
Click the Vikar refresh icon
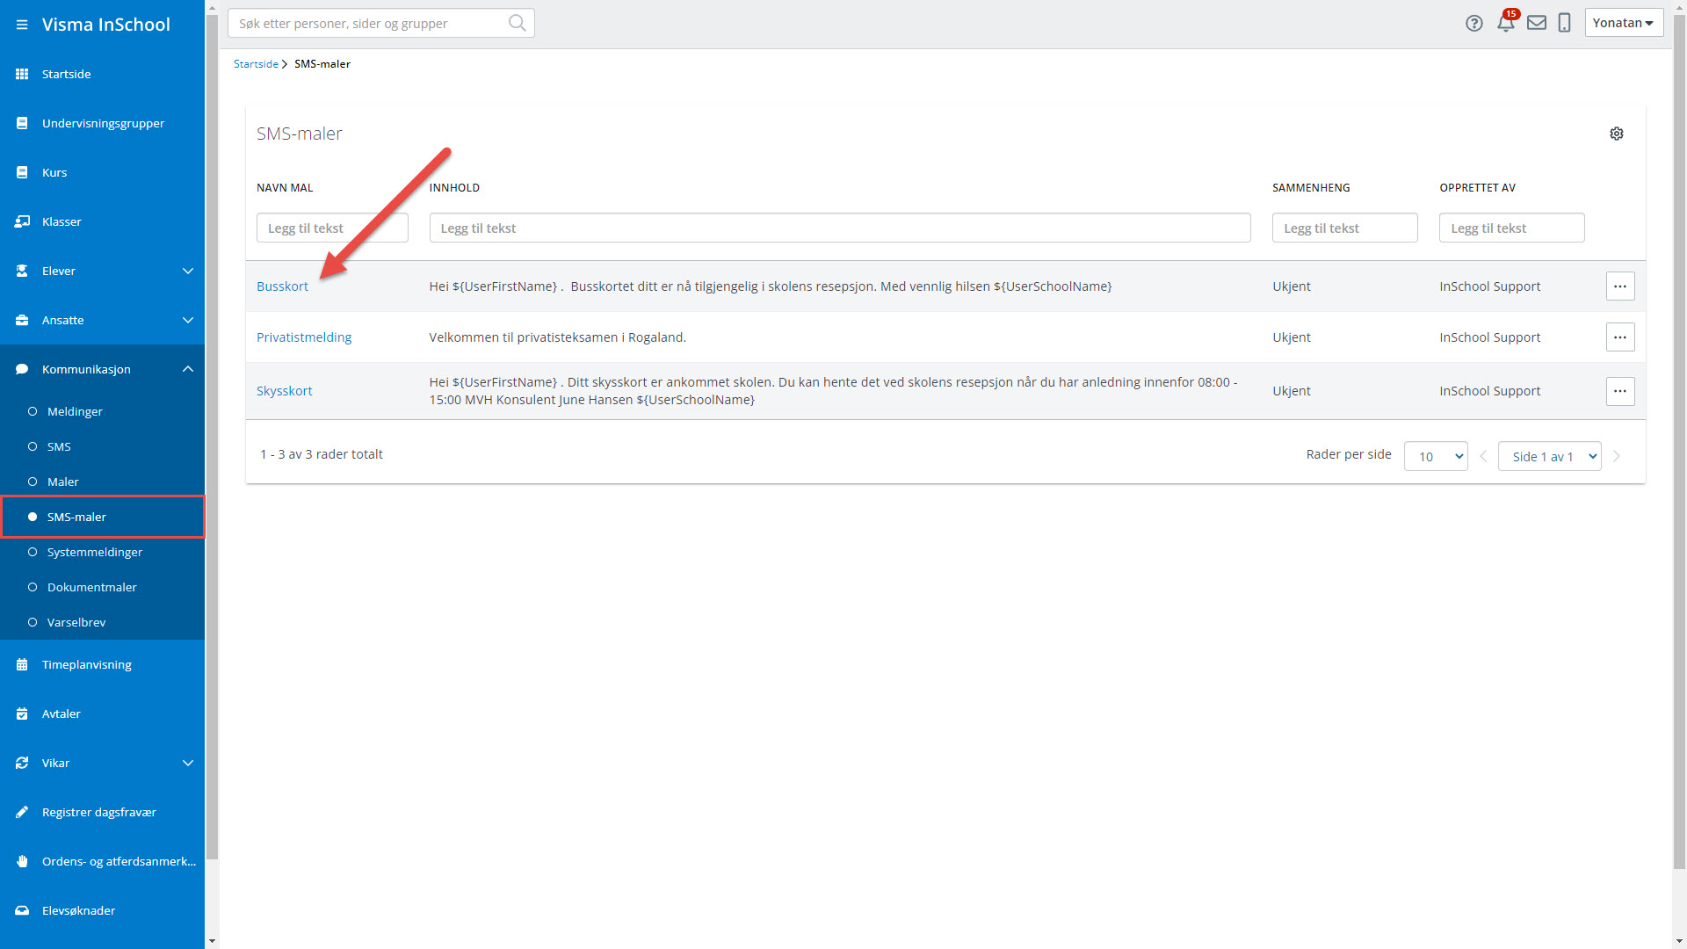[x=22, y=763]
